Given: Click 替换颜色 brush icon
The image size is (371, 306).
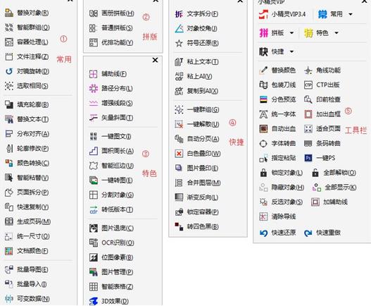Looking at the screenshot, I should 263,71.
